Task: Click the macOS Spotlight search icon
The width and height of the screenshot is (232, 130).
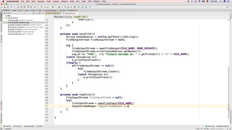Action: tap(221, 1)
